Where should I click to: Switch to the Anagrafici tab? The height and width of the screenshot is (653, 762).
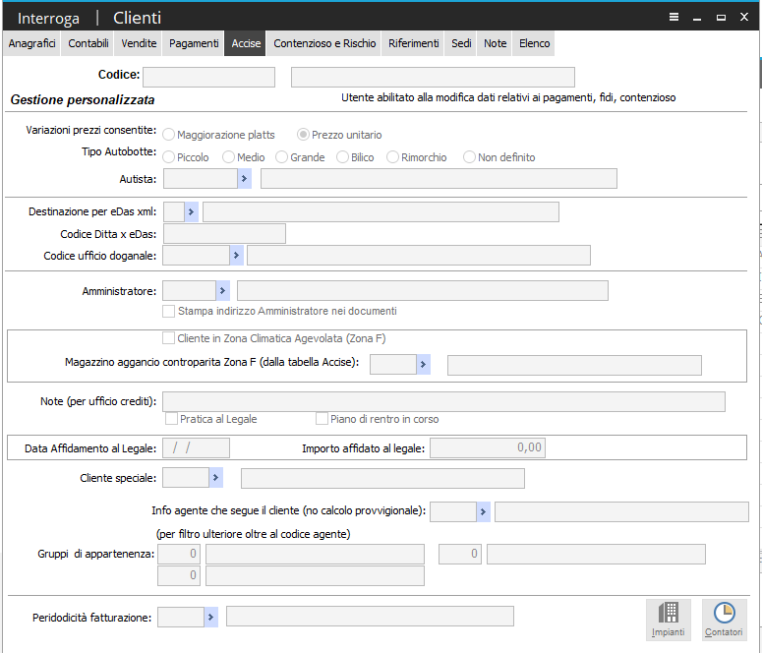(x=32, y=44)
